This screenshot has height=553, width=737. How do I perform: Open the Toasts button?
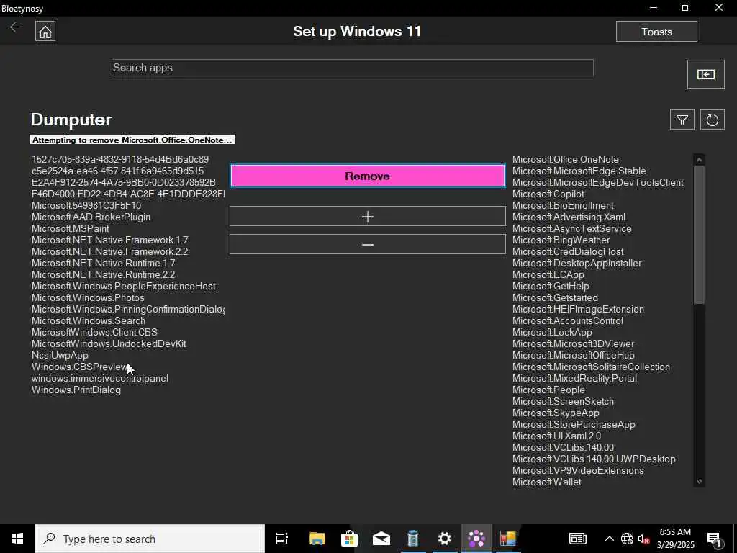point(656,32)
